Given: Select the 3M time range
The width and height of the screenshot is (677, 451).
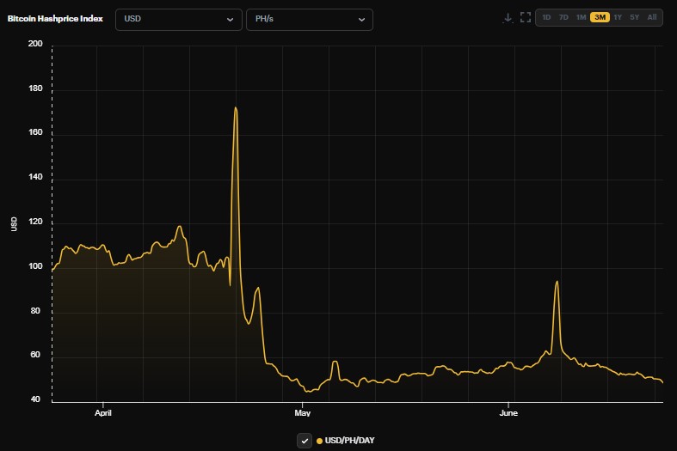Looking at the screenshot, I should point(600,18).
